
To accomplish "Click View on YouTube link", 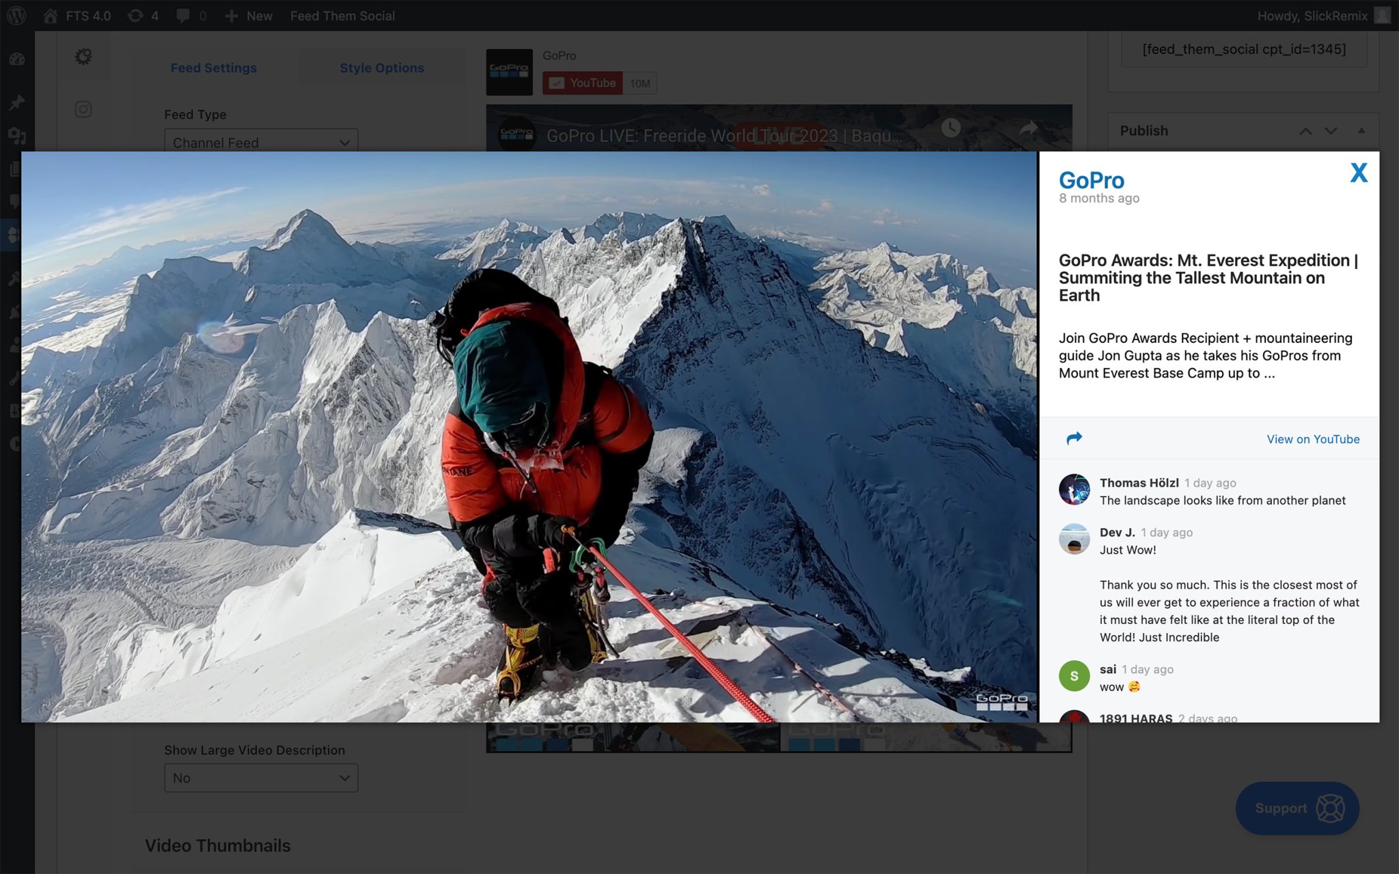I will 1312,439.
